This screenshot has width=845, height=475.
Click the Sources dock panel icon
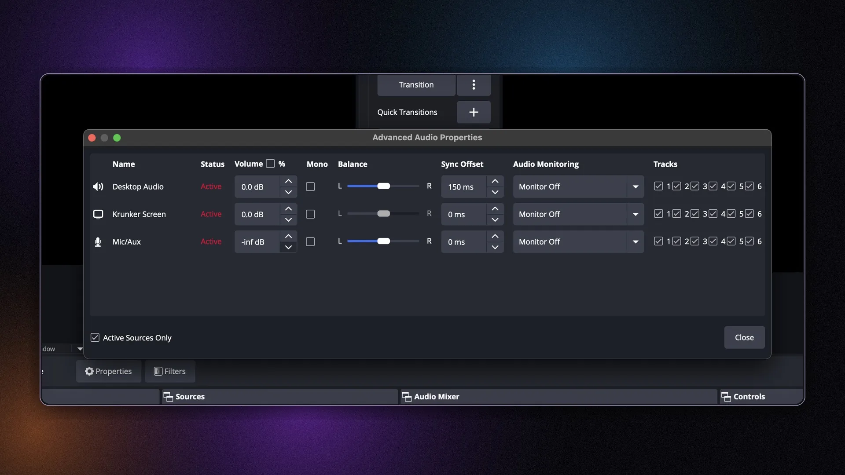pyautogui.click(x=168, y=397)
